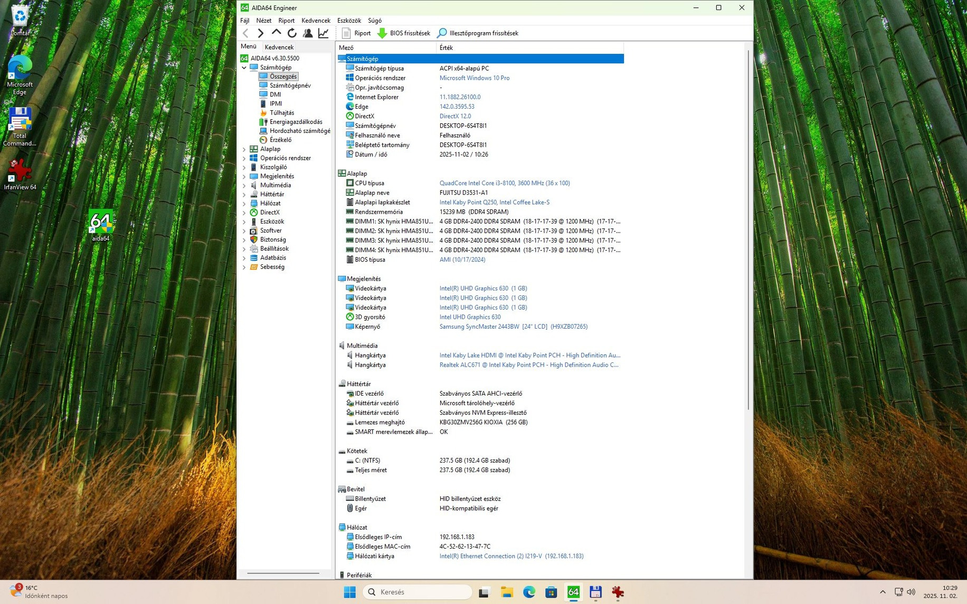Click the Érzékelő sensor icon
The width and height of the screenshot is (967, 604).
[x=263, y=140]
